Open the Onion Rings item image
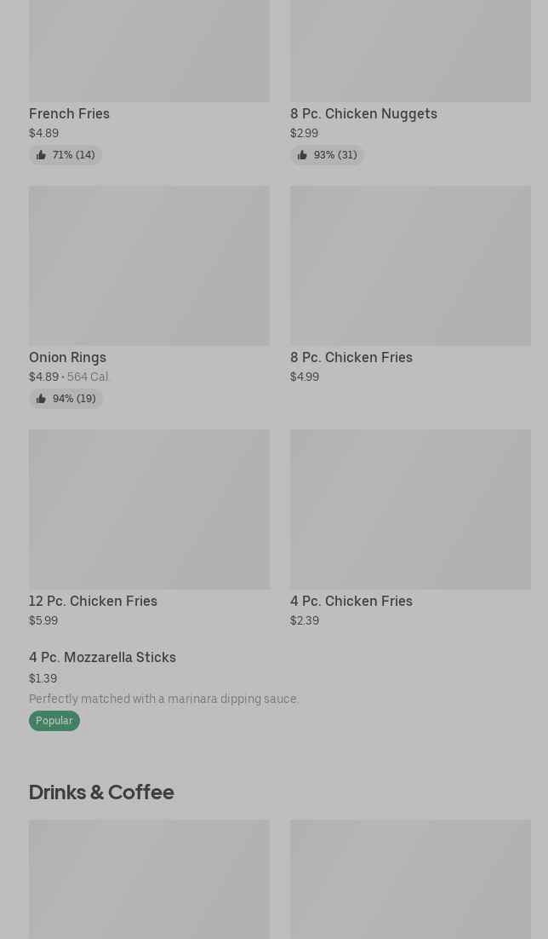Viewport: 548px width, 939px height. click(x=149, y=266)
